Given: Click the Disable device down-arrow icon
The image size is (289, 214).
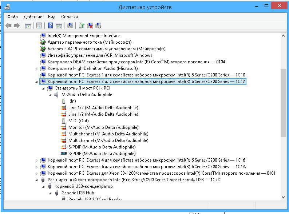Looking at the screenshot, I should click(98, 25).
